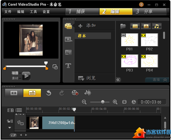Zoom in the timeline with plus magnifier
The width and height of the screenshot is (171, 140).
coord(115,102)
